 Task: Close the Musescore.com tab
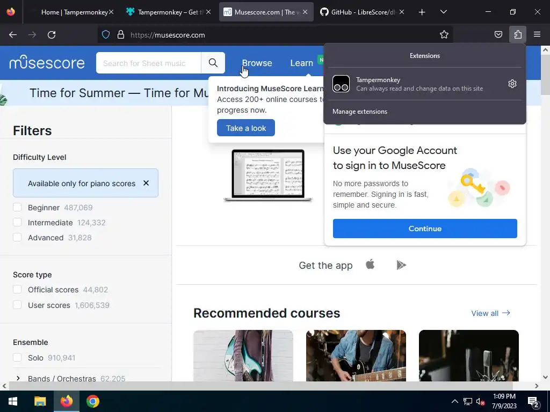click(305, 12)
